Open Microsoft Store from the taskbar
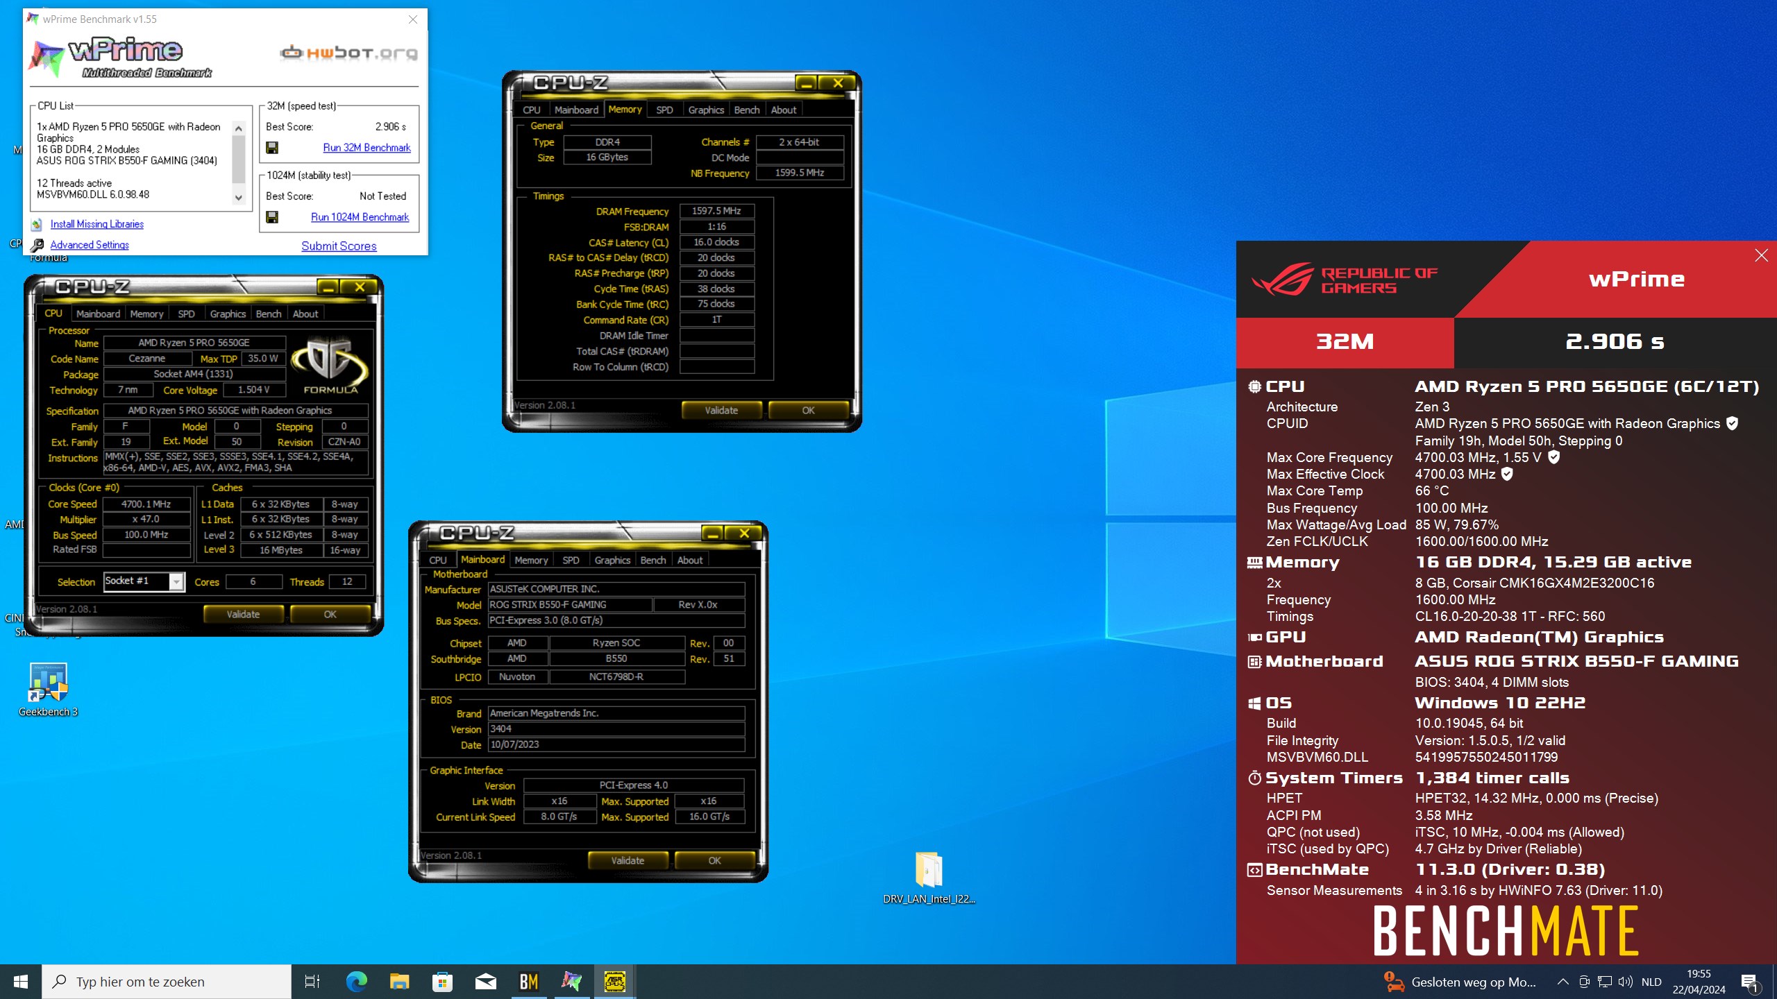The height and width of the screenshot is (999, 1777). pos(442,982)
